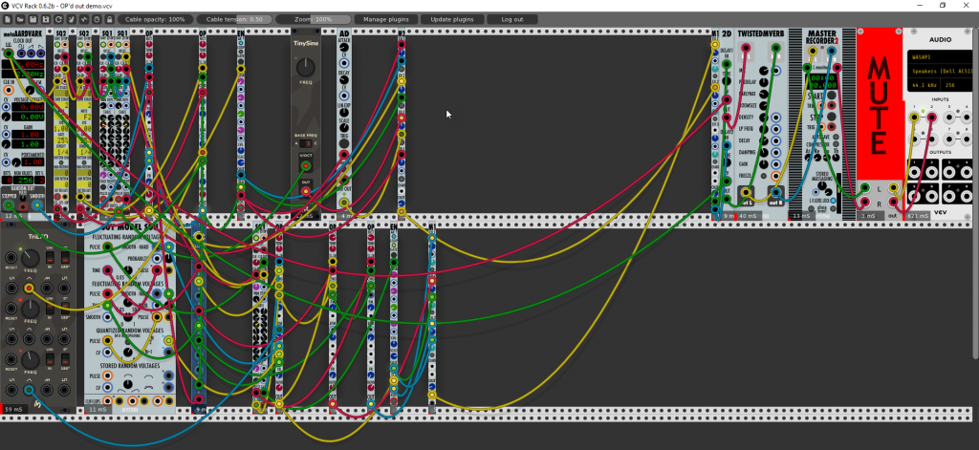The height and width of the screenshot is (450, 979).
Task: Click the PREDELAY knob on TwistedMVerb
Action: tap(763, 81)
